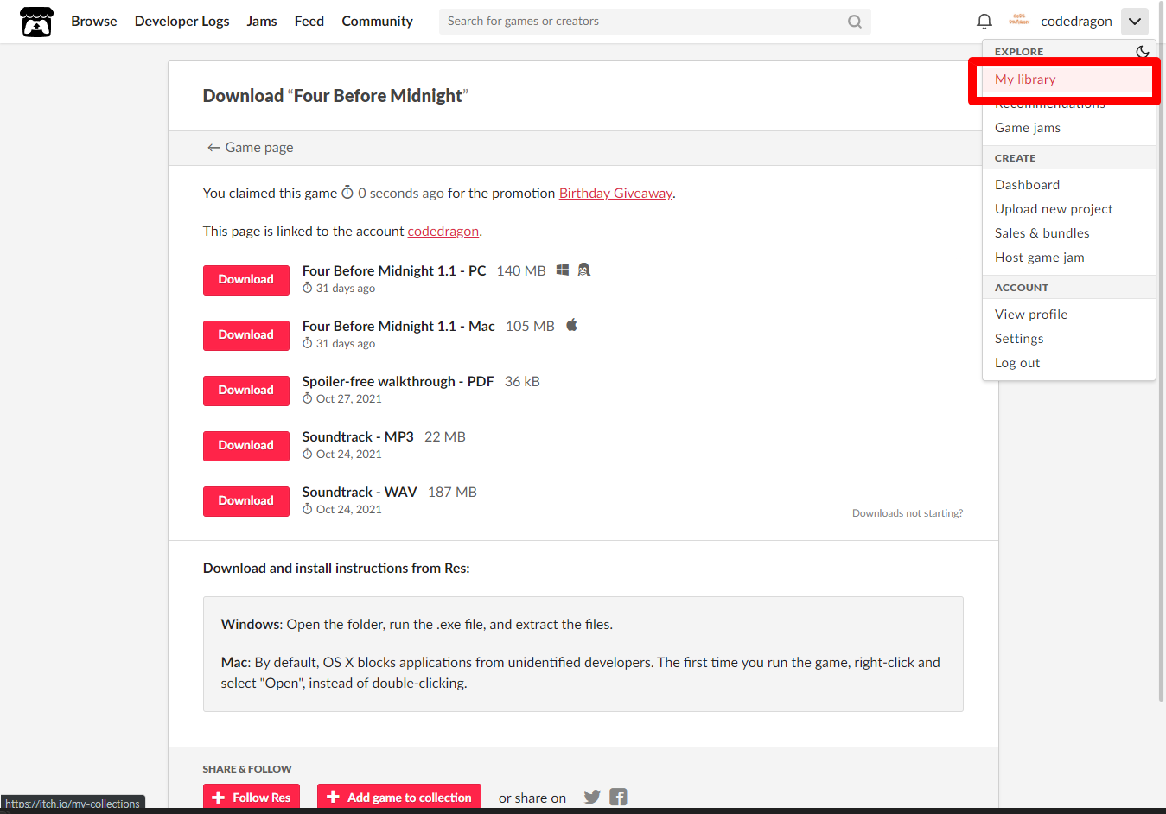Go back to Game page

(x=250, y=148)
